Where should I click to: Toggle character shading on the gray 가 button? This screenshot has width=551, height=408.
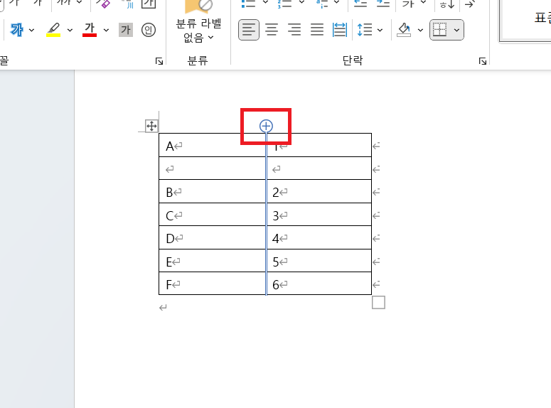tap(126, 30)
